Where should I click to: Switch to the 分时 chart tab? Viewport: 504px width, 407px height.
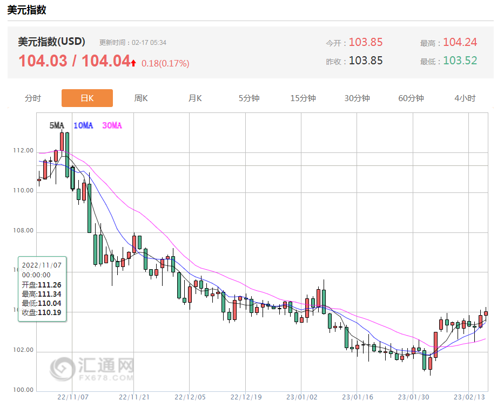33,98
